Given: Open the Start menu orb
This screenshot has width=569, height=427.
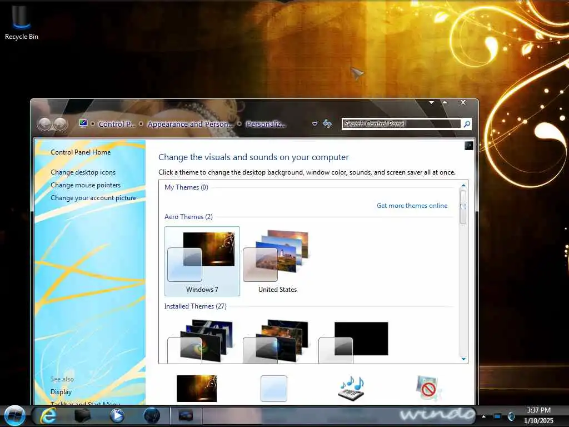Looking at the screenshot, I should point(14,415).
